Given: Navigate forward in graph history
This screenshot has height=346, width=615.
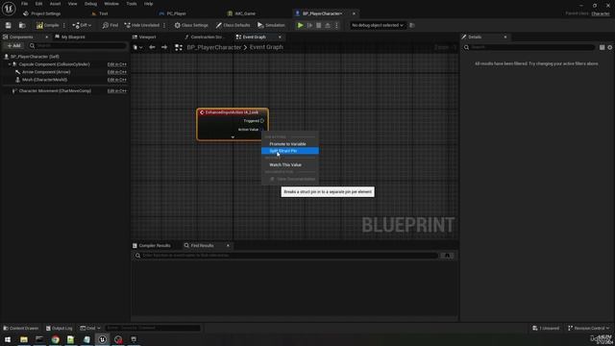Looking at the screenshot, I should [x=164, y=47].
